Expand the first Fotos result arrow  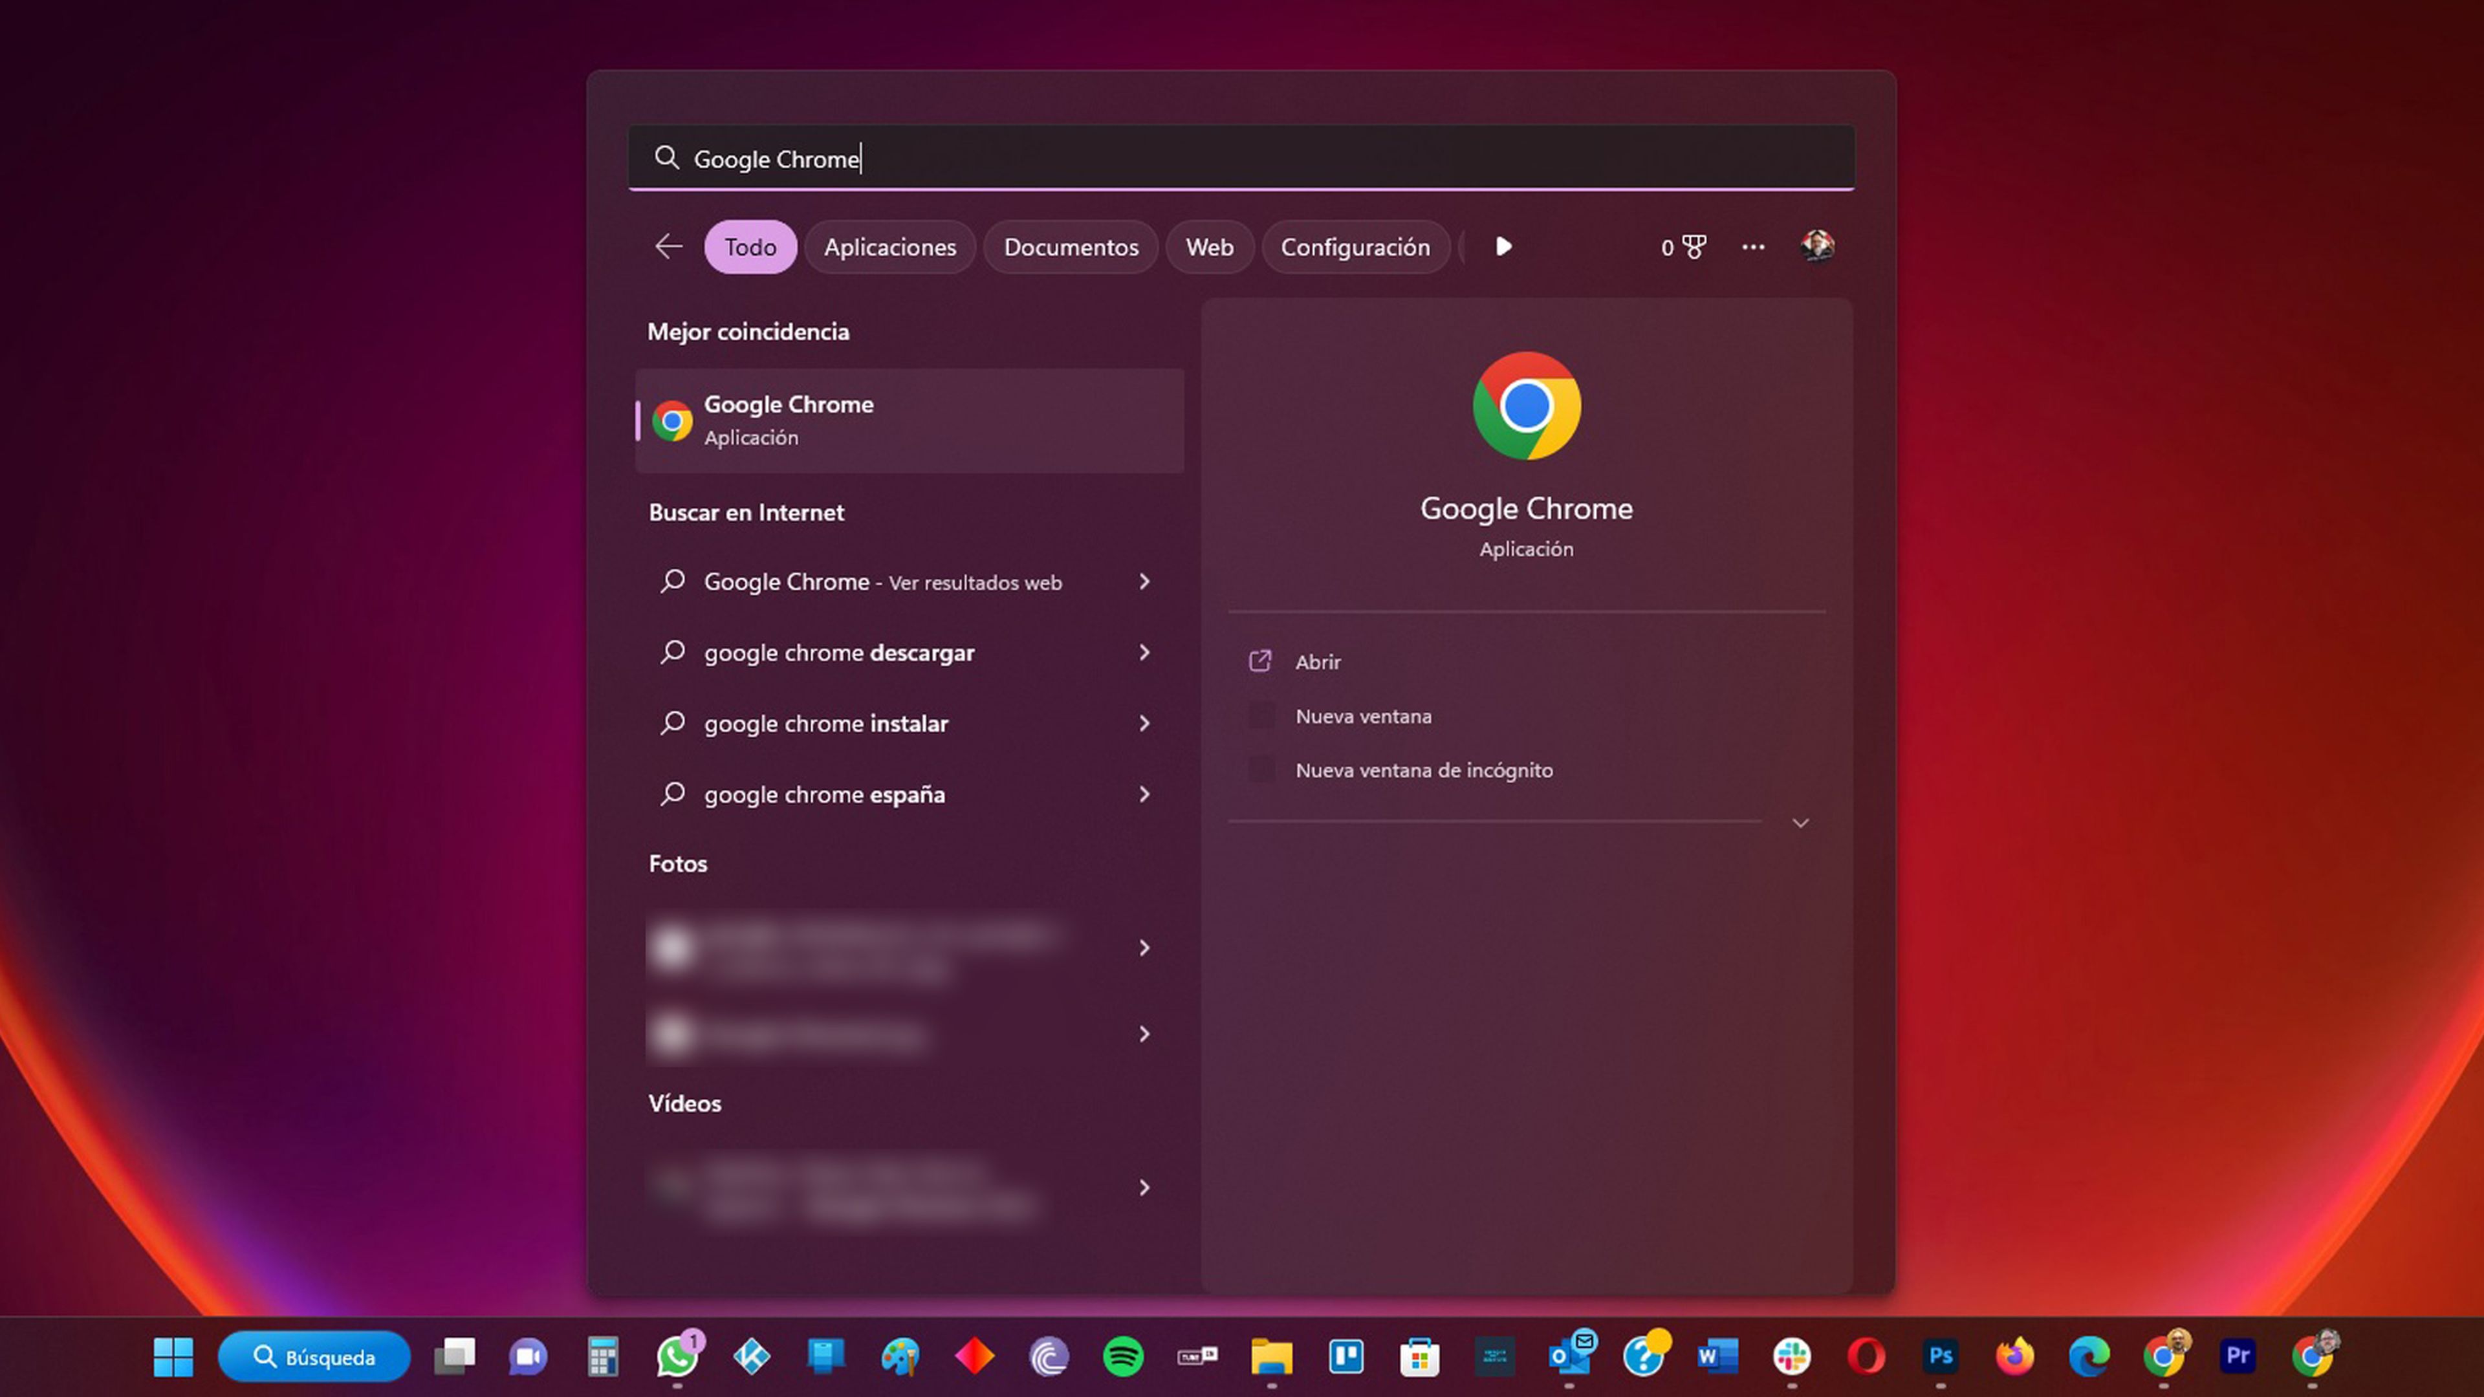1144,948
